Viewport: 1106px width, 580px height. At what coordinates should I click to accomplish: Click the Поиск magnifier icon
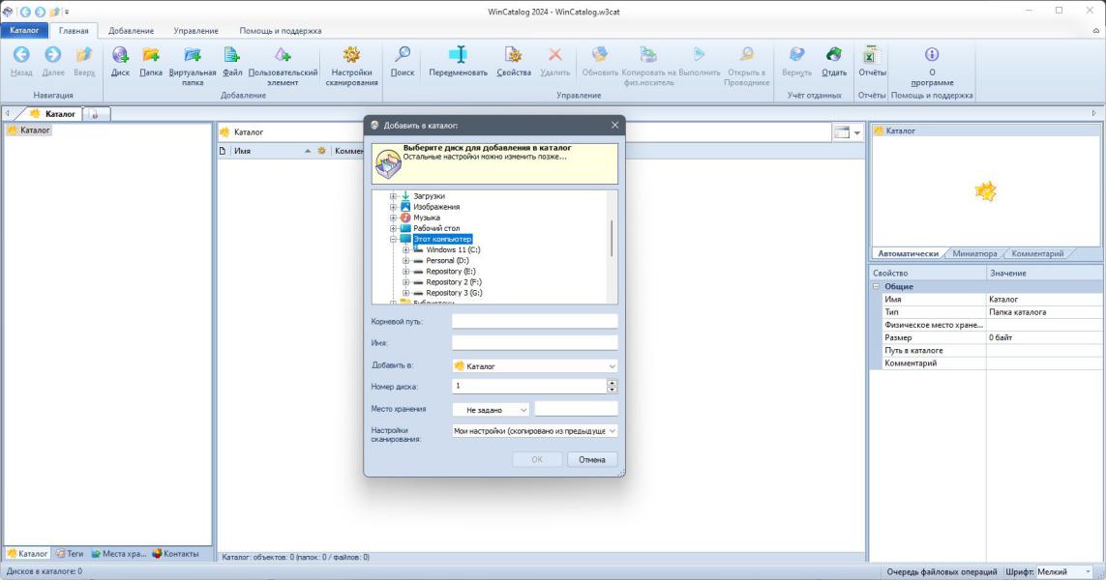[x=403, y=54]
